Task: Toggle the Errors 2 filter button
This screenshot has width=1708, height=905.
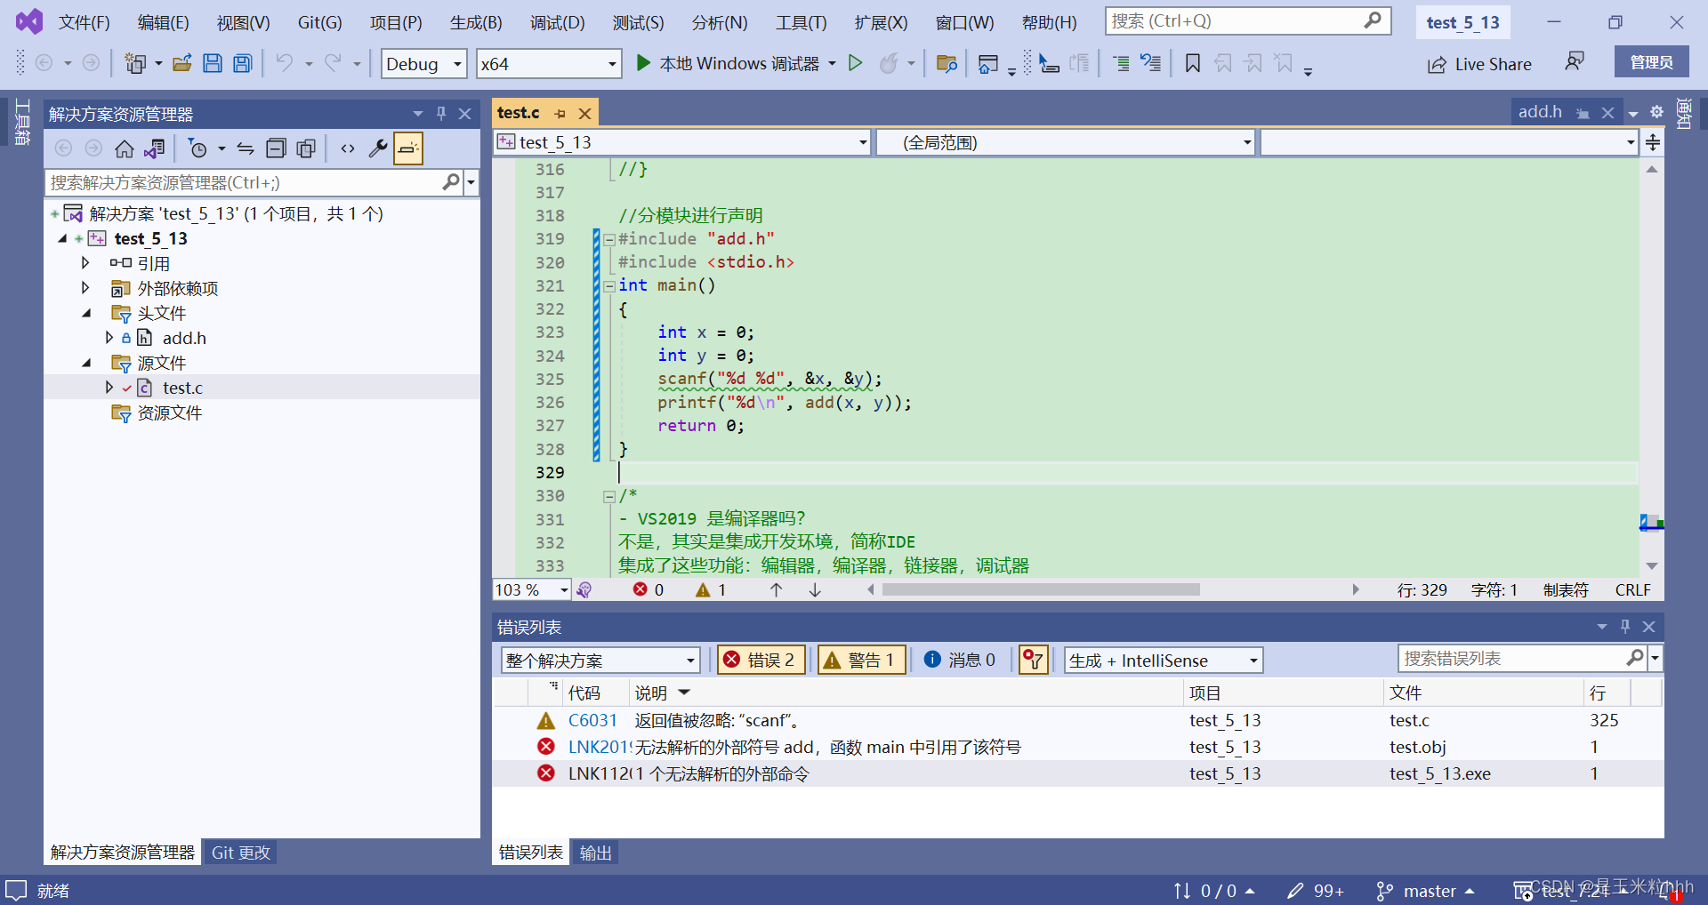Action: click(761, 660)
